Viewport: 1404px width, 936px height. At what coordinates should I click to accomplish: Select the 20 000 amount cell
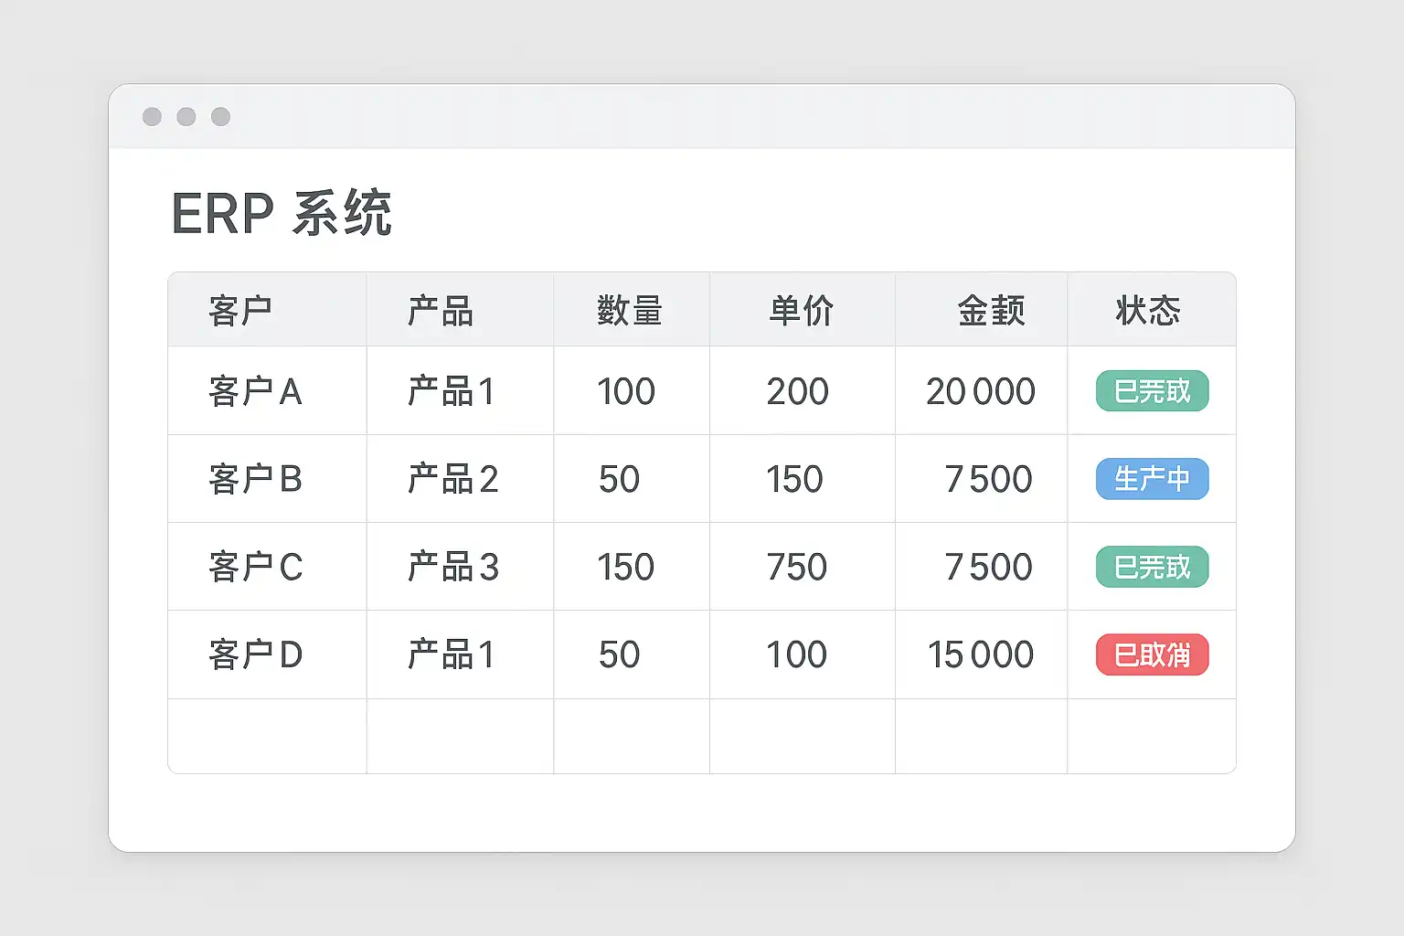(x=980, y=391)
